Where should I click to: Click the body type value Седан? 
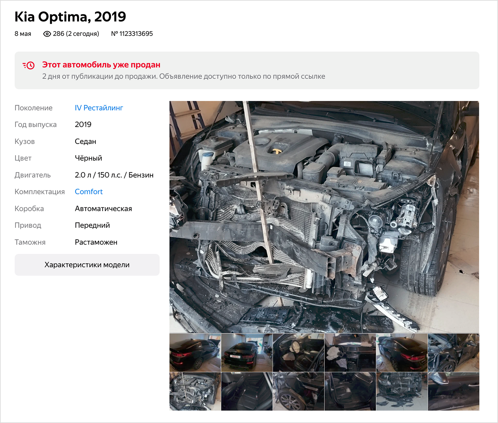86,141
